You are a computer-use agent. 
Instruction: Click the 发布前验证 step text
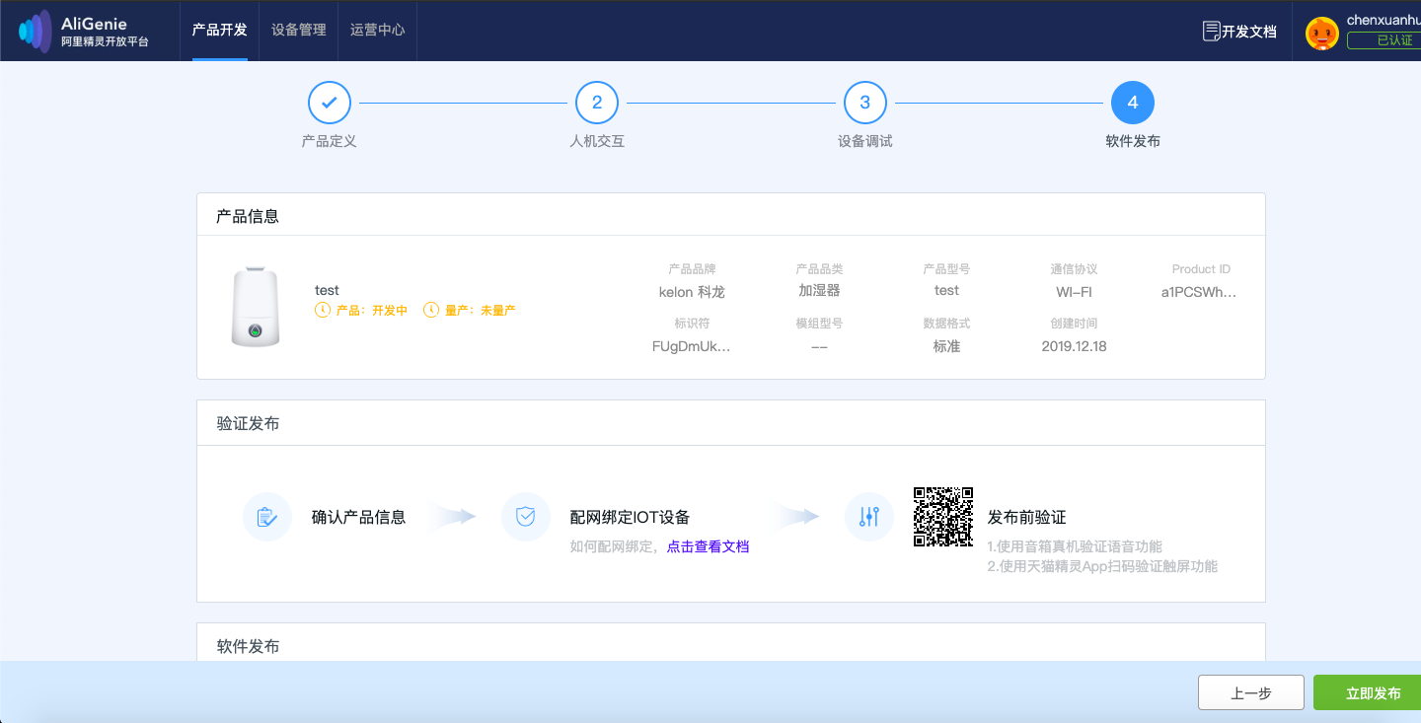tap(1027, 517)
